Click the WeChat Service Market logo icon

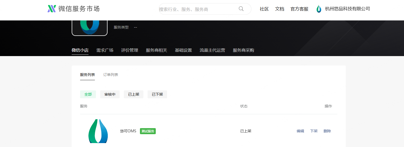click(x=52, y=9)
